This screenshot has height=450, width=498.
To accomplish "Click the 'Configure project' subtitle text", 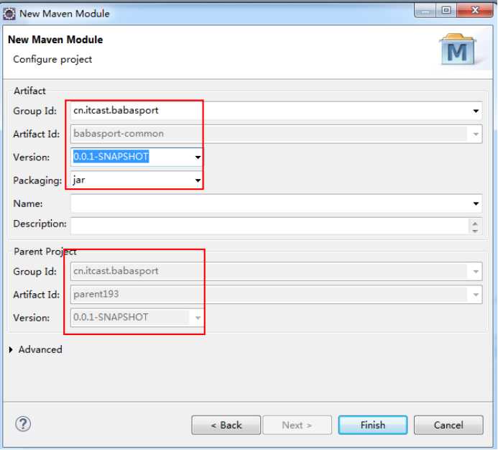I will pyautogui.click(x=52, y=60).
